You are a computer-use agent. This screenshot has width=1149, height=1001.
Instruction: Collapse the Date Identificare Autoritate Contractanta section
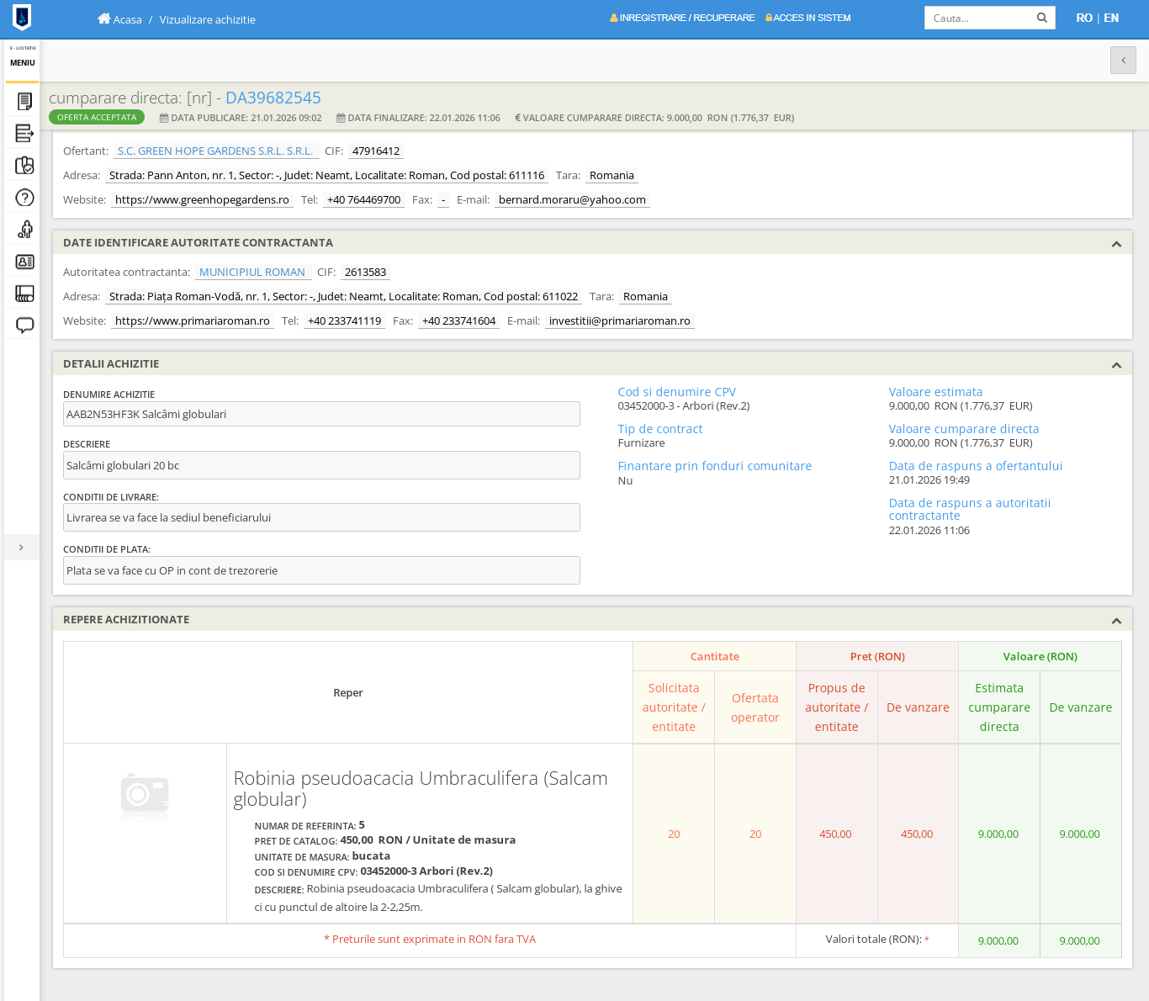[x=1116, y=244]
